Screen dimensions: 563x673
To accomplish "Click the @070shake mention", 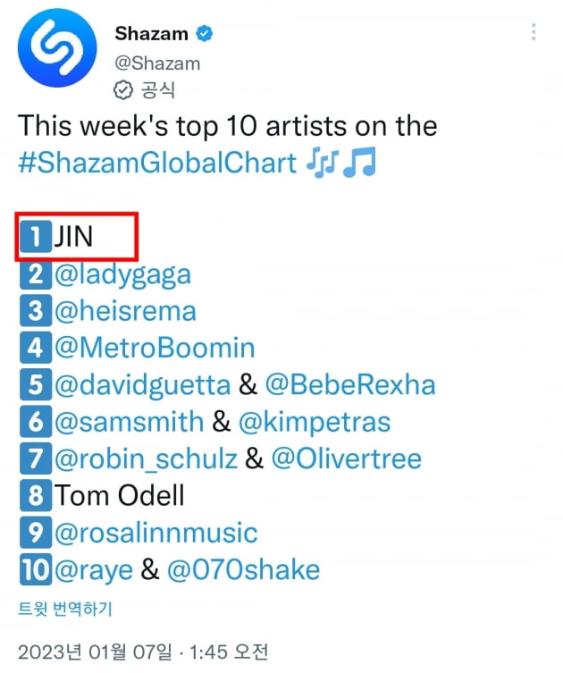I will click(x=243, y=570).
